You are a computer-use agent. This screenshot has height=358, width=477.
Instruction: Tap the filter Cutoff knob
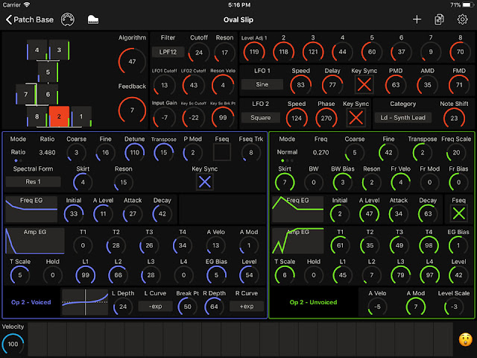(199, 52)
